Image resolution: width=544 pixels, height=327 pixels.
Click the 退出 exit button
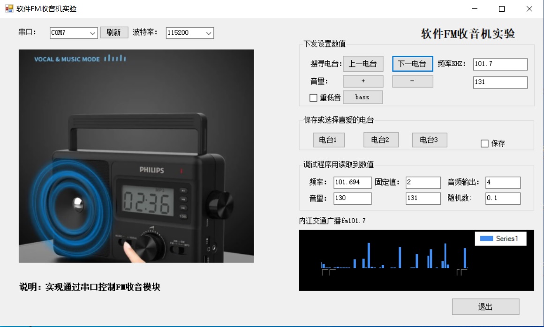[x=485, y=307]
